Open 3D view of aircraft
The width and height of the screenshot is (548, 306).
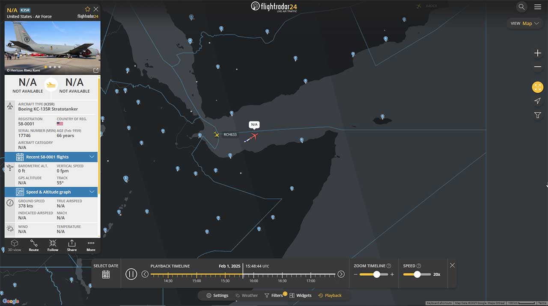[x=15, y=245]
